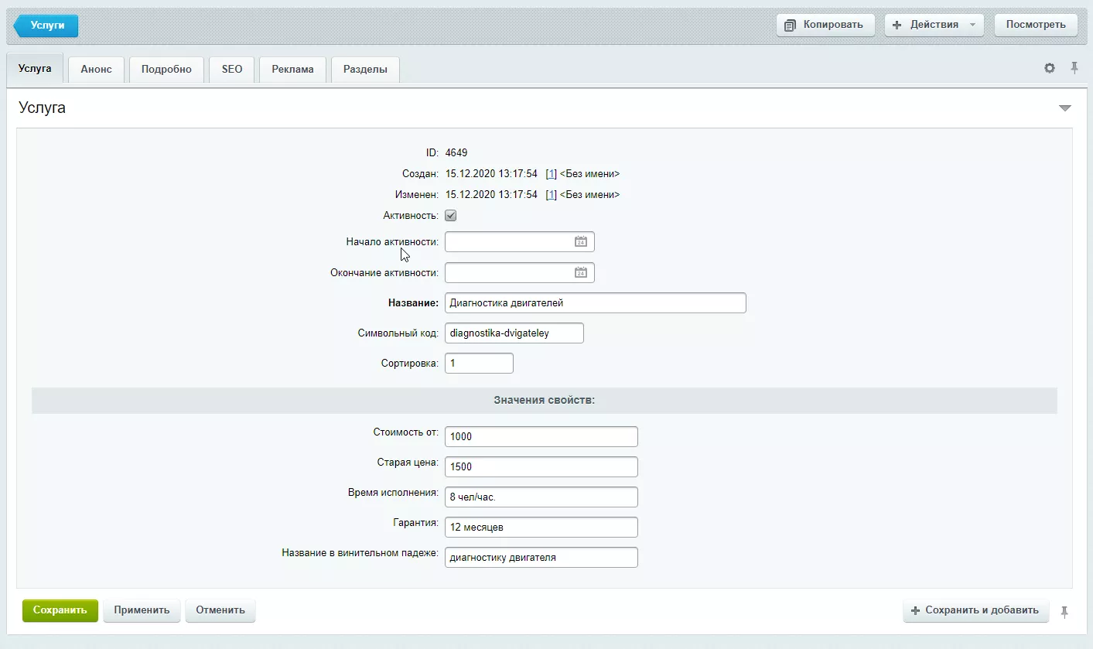Click the Сортировка input field

[x=479, y=363]
